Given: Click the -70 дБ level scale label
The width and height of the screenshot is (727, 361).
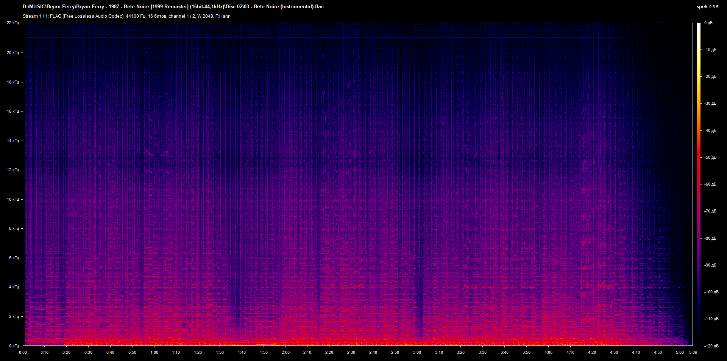Looking at the screenshot, I should tap(710, 211).
